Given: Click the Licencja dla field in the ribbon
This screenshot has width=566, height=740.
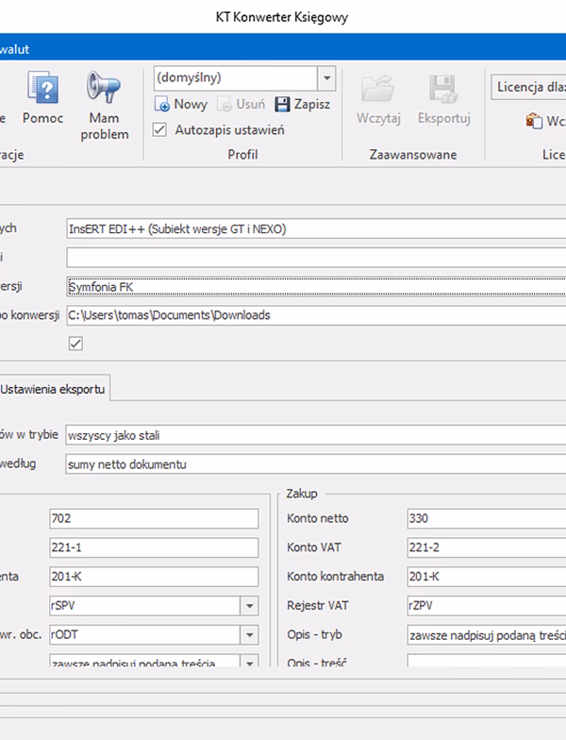Looking at the screenshot, I should [x=528, y=88].
